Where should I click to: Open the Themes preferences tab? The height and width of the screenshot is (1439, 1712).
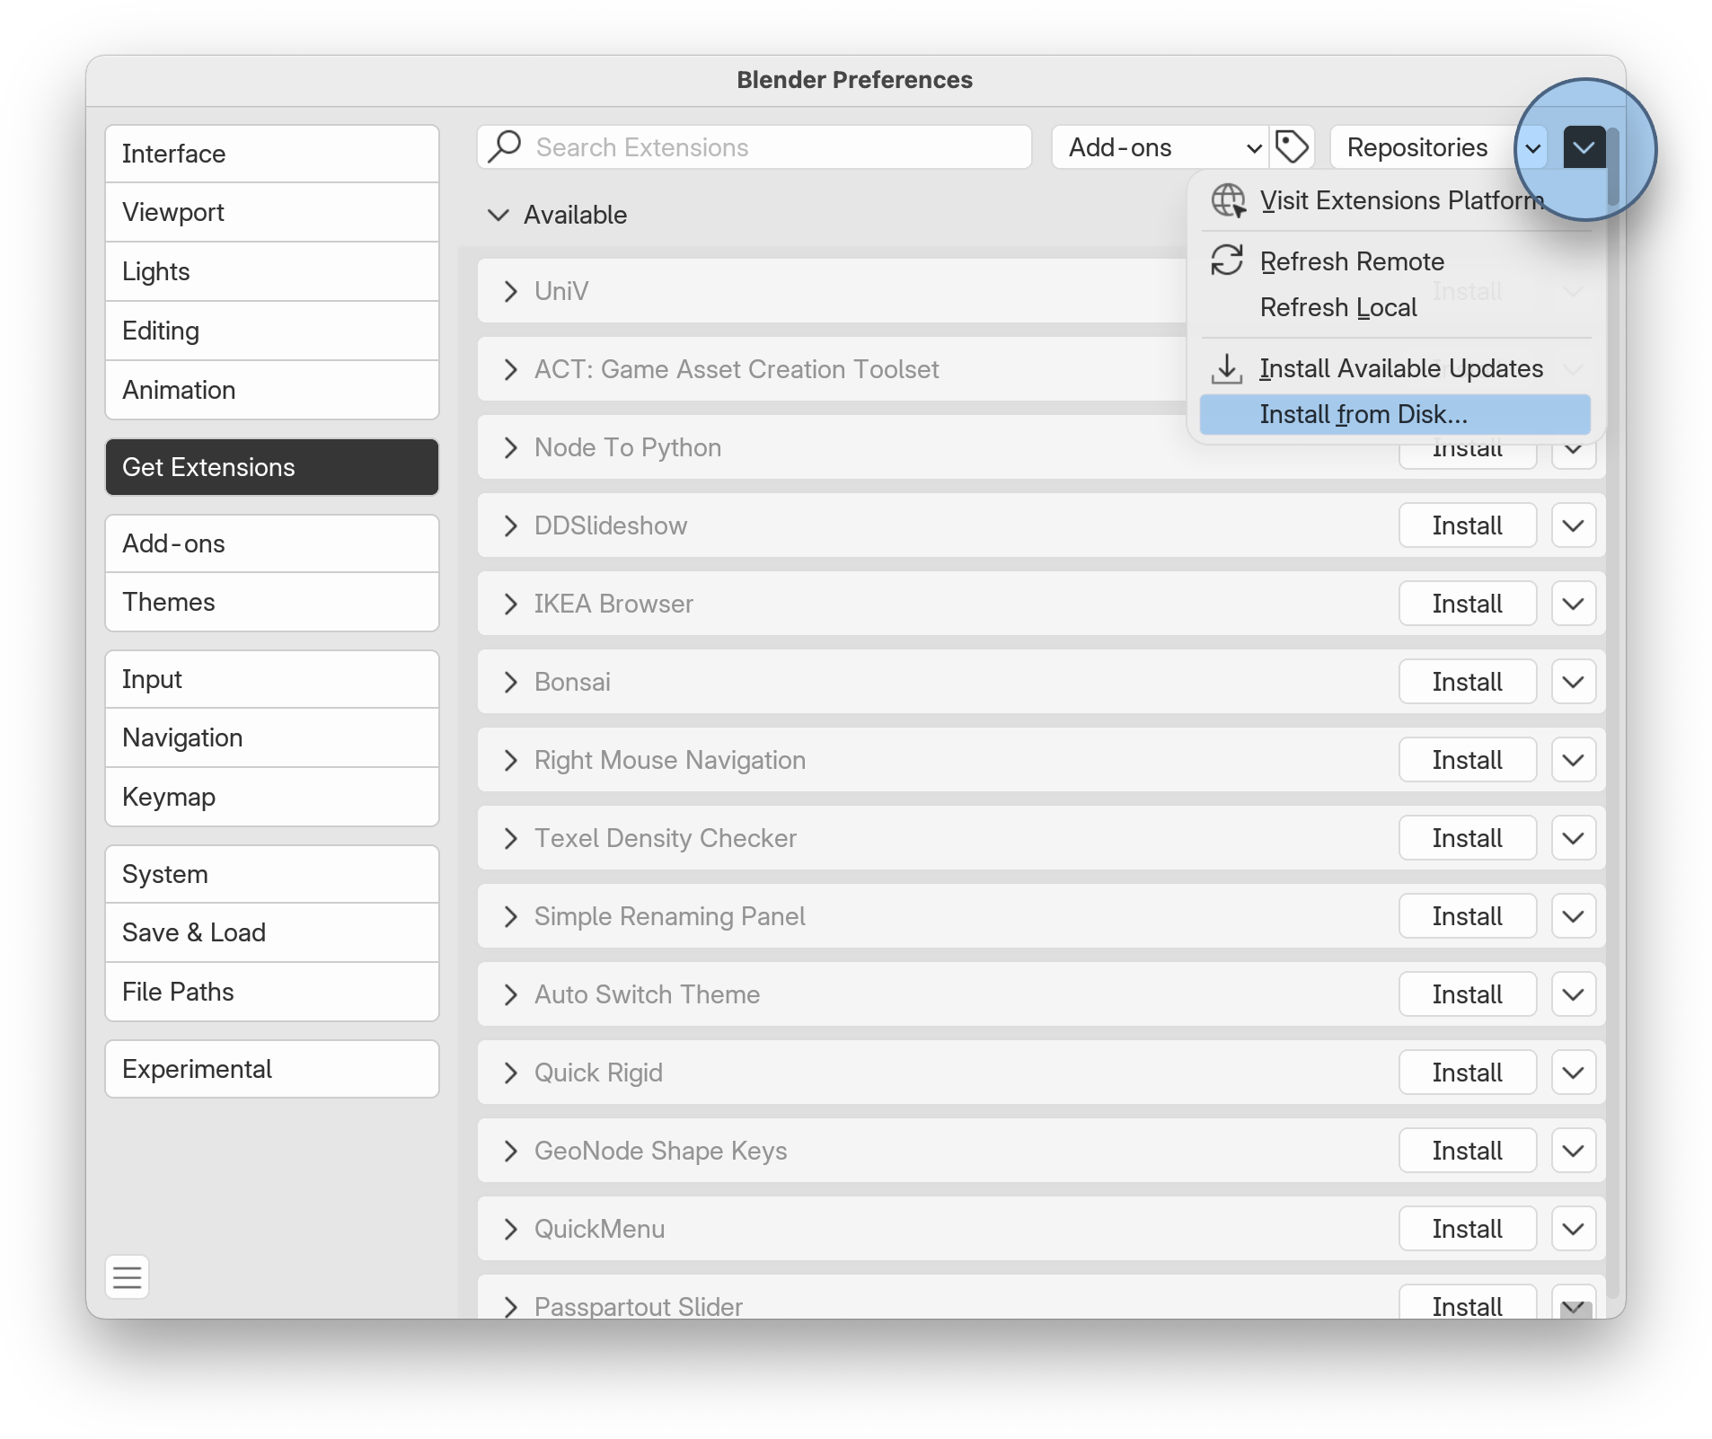pos(272,602)
